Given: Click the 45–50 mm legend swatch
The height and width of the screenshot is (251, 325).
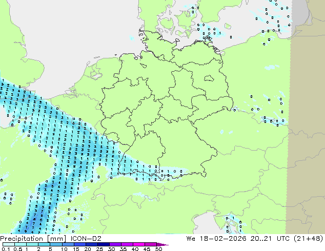Looking at the screenshot, I should pos(150,244).
